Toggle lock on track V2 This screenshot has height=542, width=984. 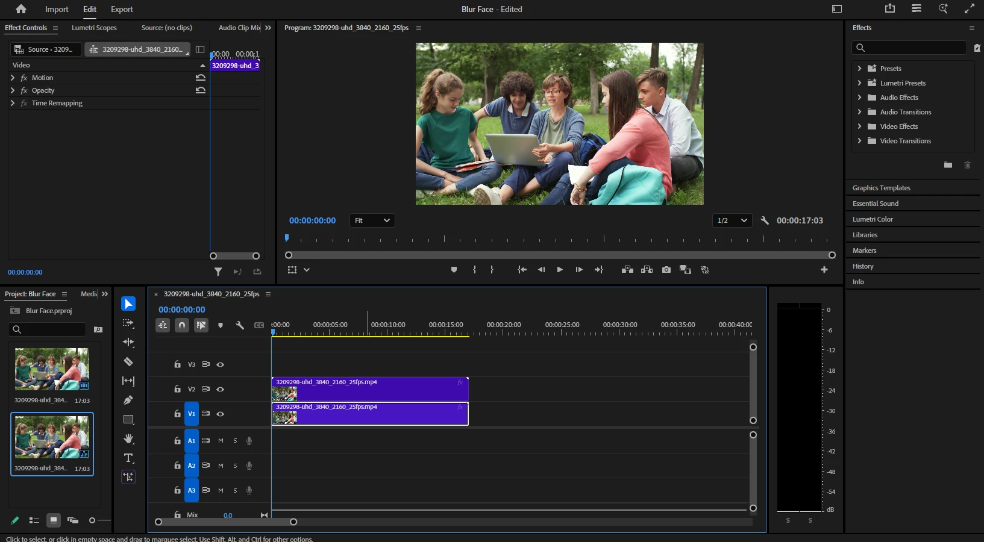point(177,389)
